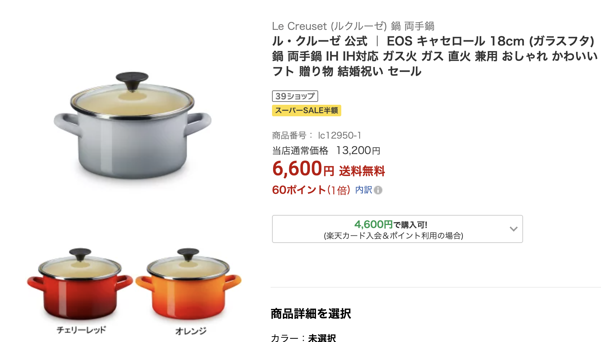Click the 60ポイント(1倍) points text
Viewport: 601px width, 342px height.
(311, 190)
